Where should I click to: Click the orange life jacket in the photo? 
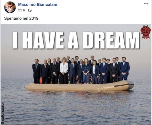[x=41, y=80]
